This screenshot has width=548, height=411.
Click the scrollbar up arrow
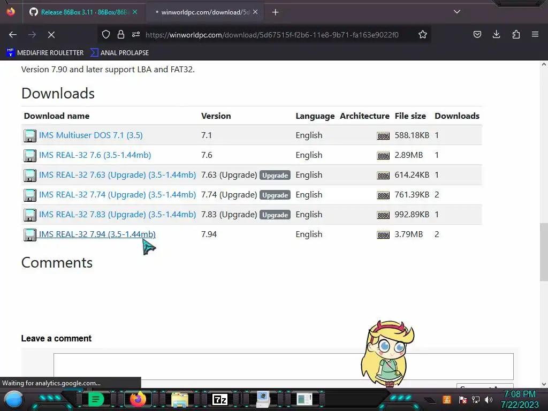point(544,64)
